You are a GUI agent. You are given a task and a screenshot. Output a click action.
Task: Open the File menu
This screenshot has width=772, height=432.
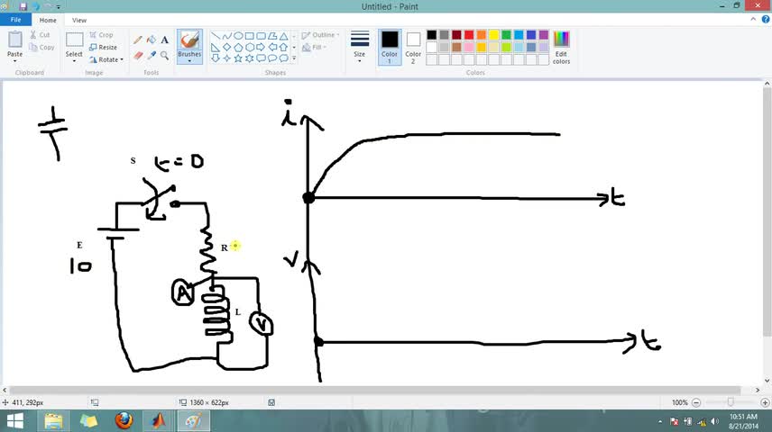click(x=15, y=20)
